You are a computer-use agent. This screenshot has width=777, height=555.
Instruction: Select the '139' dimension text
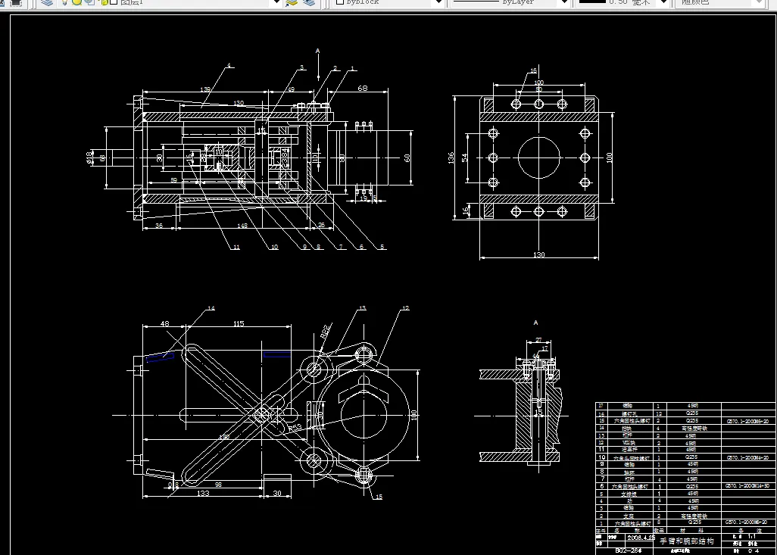click(205, 89)
